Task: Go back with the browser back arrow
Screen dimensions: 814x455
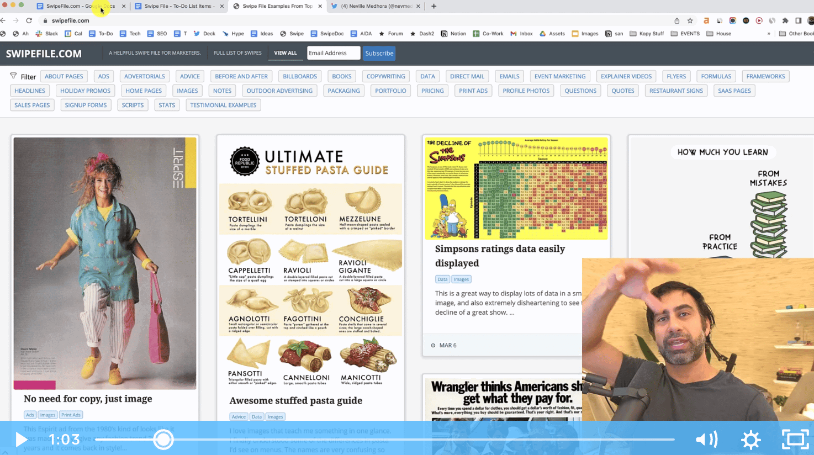Action: tap(3, 20)
